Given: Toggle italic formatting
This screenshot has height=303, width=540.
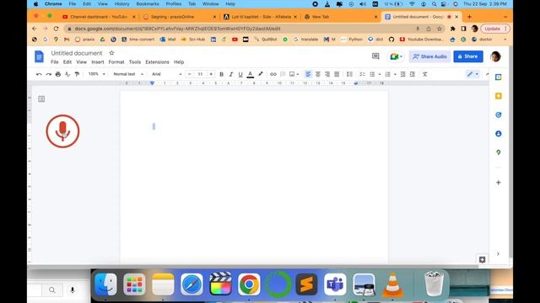Looking at the screenshot, I should (x=230, y=74).
